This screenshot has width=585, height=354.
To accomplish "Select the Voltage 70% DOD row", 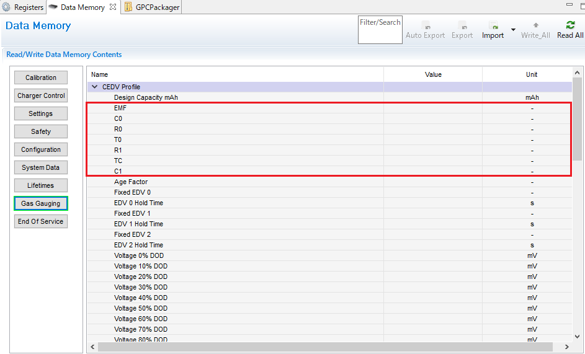I will (x=329, y=329).
